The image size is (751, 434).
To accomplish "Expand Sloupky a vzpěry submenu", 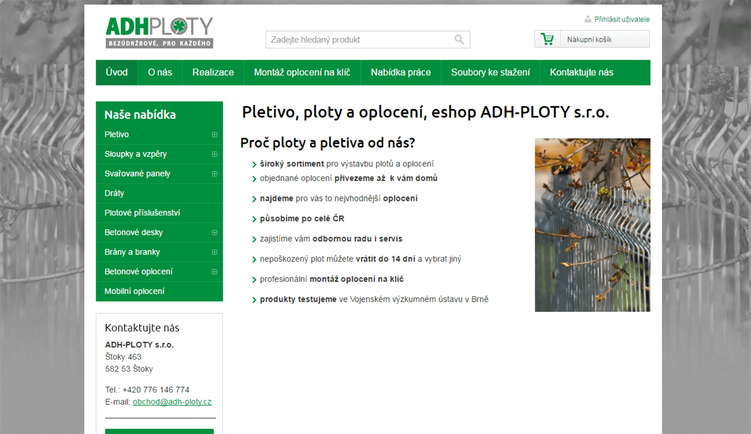I will coord(215,154).
